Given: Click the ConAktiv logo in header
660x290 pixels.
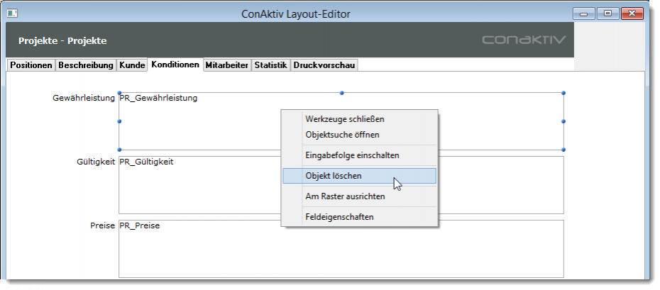Looking at the screenshot, I should (523, 40).
